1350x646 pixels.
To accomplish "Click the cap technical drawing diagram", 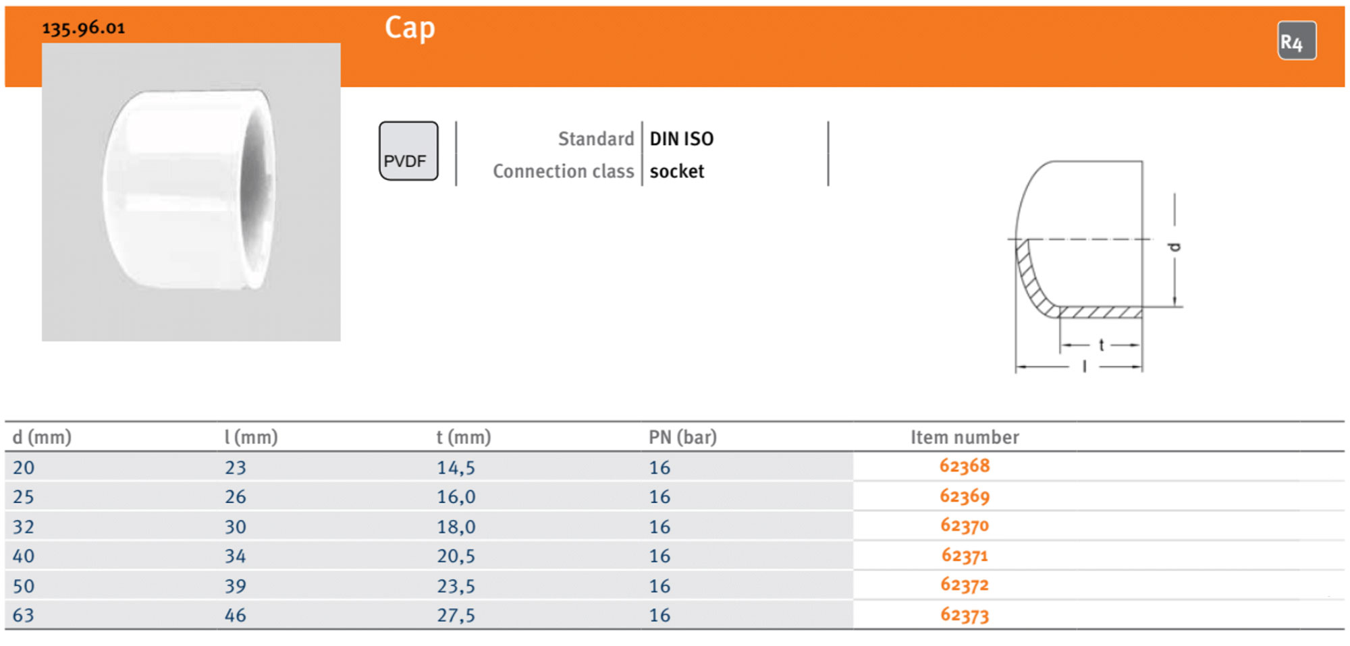I will coord(1093,266).
